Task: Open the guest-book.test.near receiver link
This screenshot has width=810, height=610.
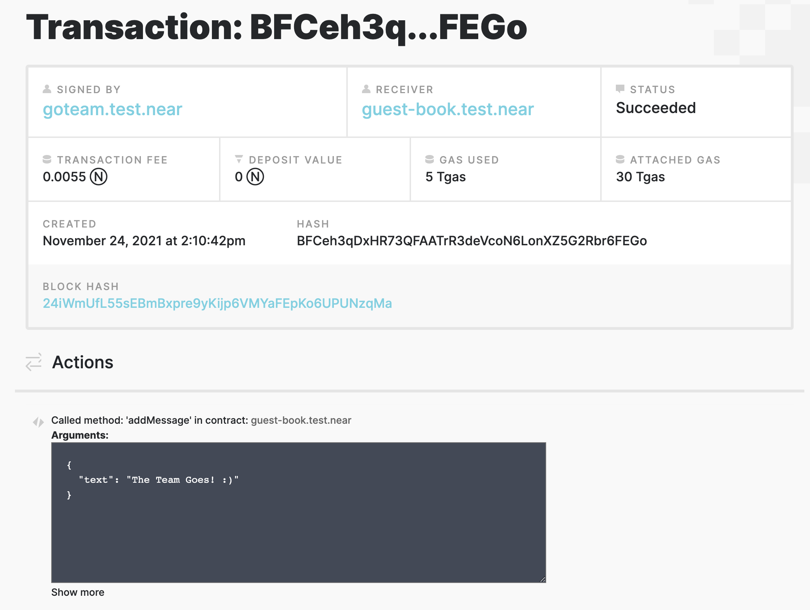Action: (x=447, y=109)
